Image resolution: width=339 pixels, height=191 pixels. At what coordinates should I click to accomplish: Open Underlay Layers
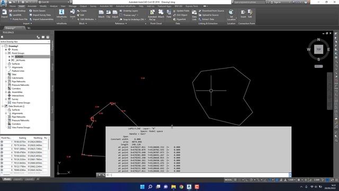click(129, 11)
